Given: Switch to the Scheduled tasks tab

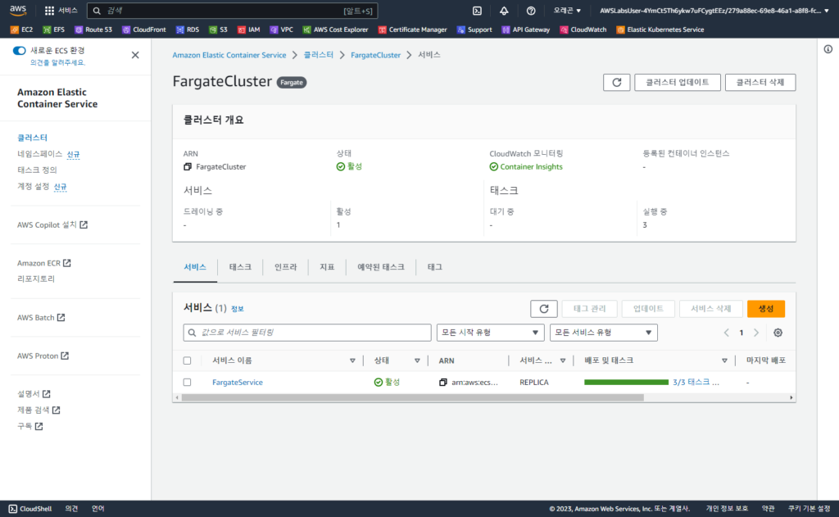Looking at the screenshot, I should tap(380, 267).
